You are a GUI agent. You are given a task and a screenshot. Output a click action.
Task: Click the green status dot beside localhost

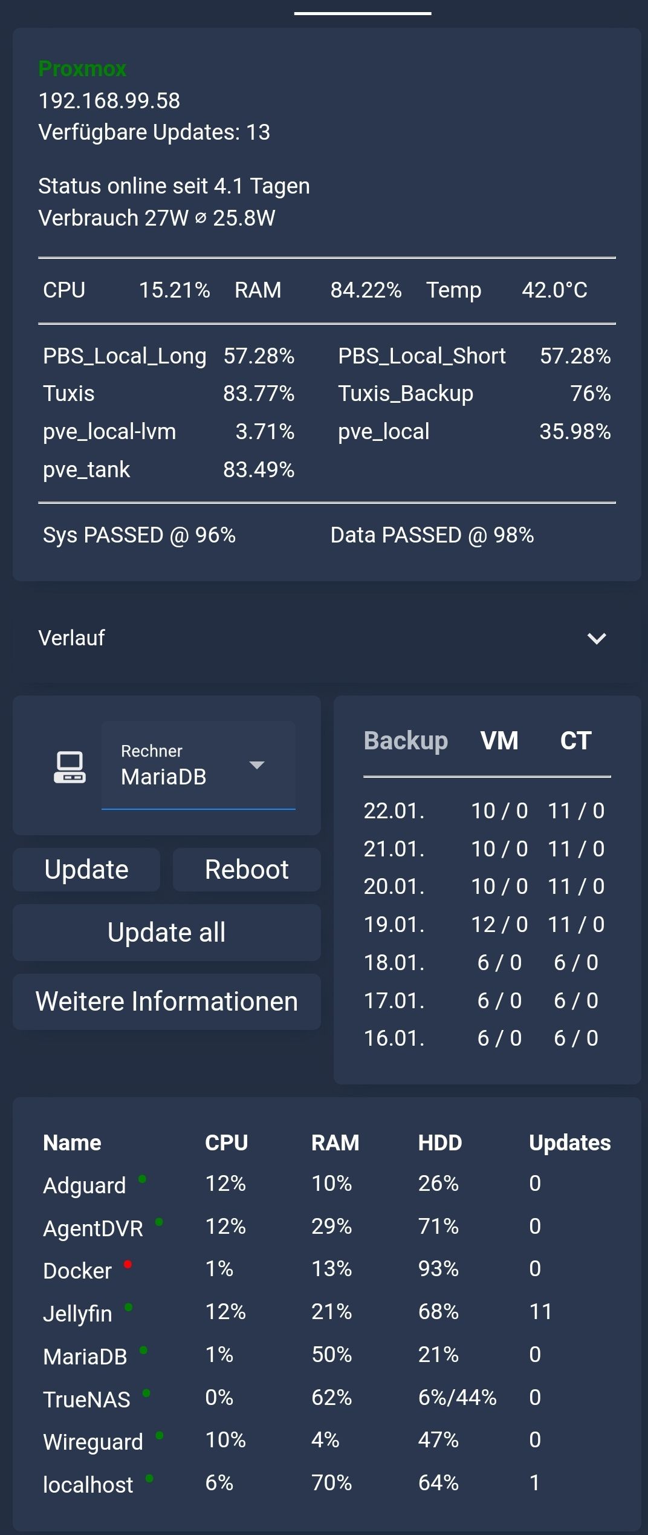(x=149, y=1478)
